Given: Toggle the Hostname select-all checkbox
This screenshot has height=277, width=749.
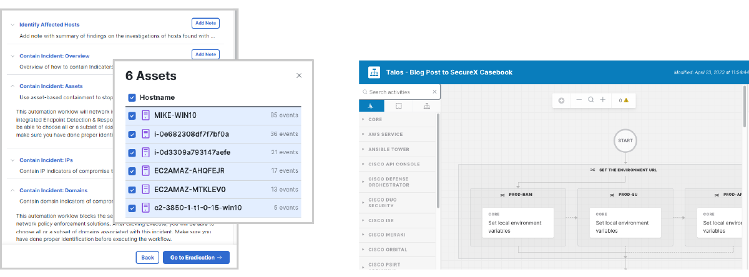Looking at the screenshot, I should click(132, 97).
